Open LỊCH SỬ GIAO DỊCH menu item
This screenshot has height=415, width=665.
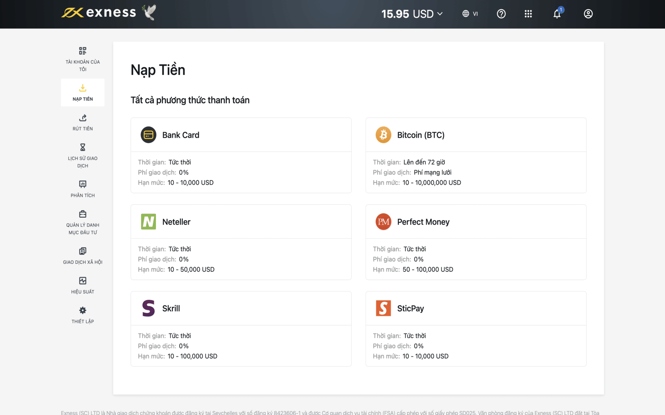tap(83, 162)
